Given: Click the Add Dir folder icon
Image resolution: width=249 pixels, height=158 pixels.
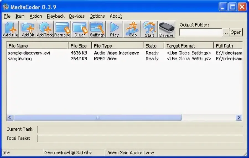Looking at the screenshot, I should (x=28, y=29).
